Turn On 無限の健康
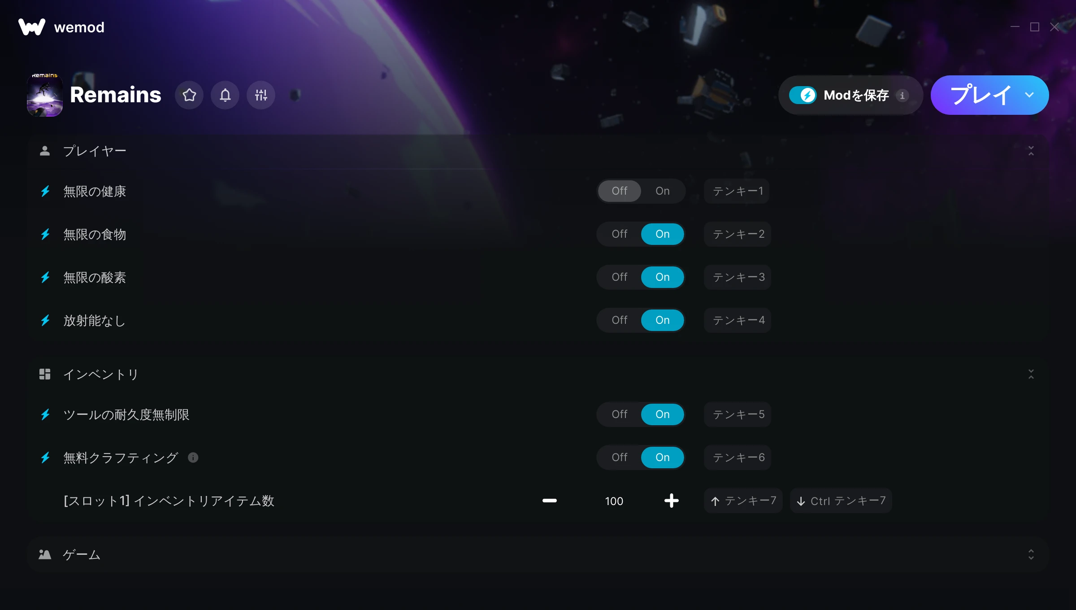 click(x=663, y=191)
